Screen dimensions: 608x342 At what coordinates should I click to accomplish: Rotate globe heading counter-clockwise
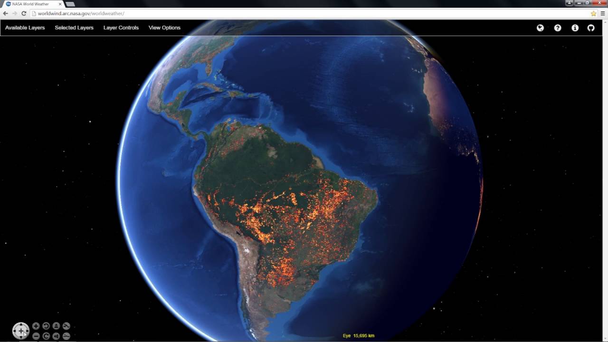[x=46, y=326]
